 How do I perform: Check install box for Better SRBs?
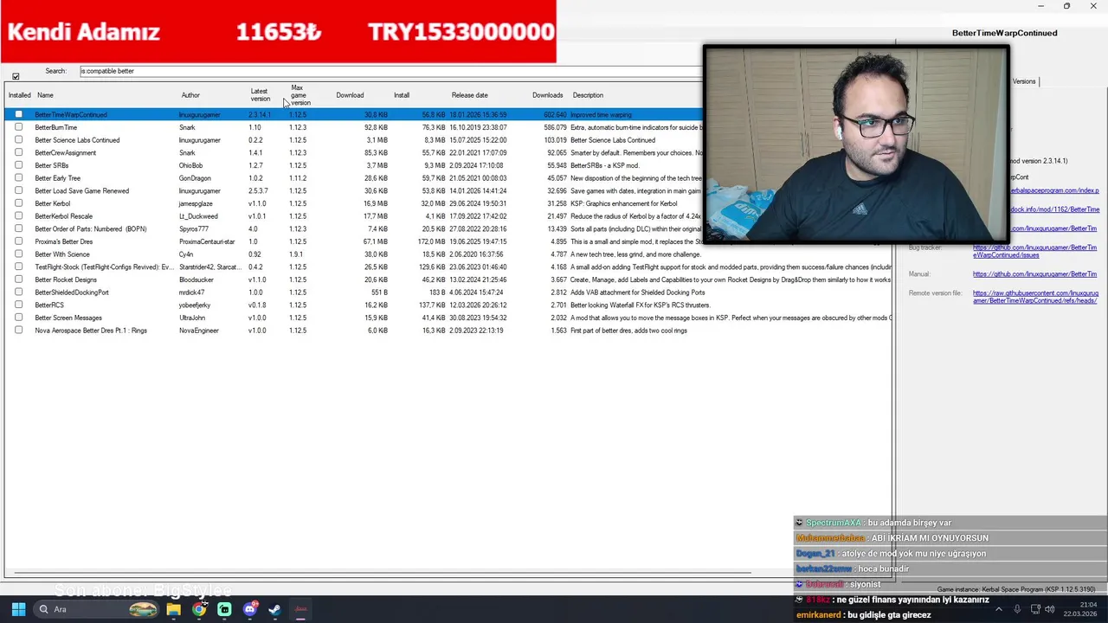(18, 165)
